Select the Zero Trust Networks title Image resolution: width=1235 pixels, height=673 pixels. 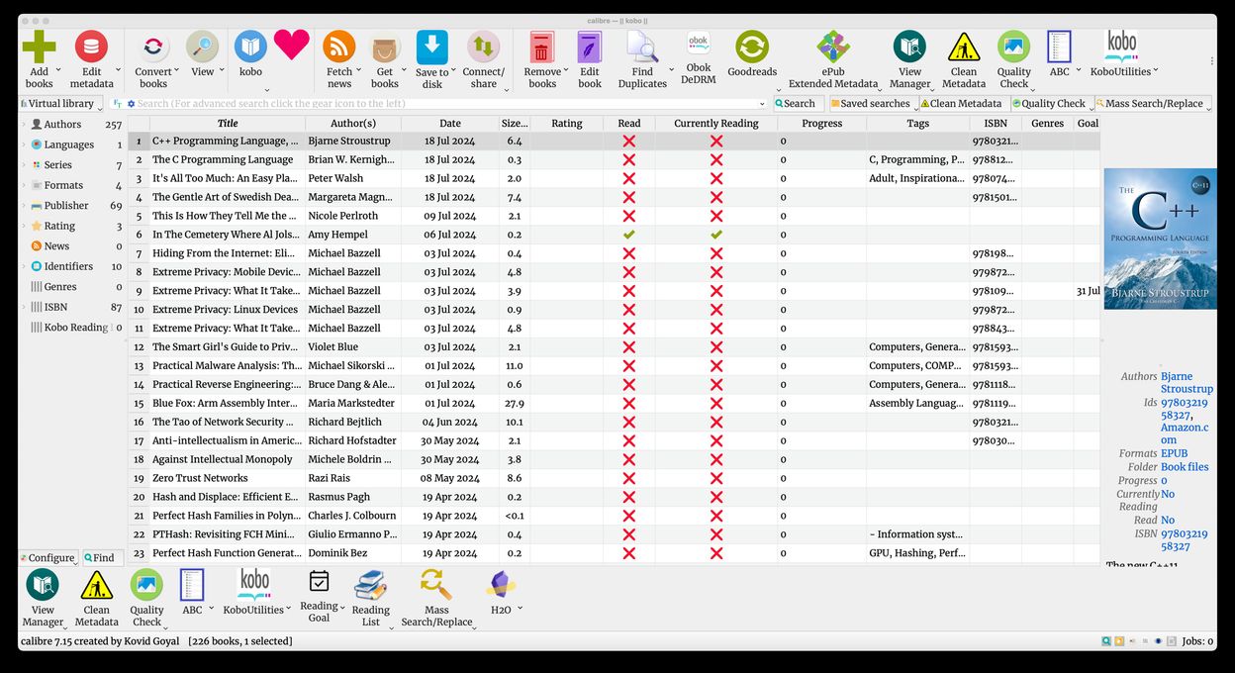pyautogui.click(x=200, y=478)
